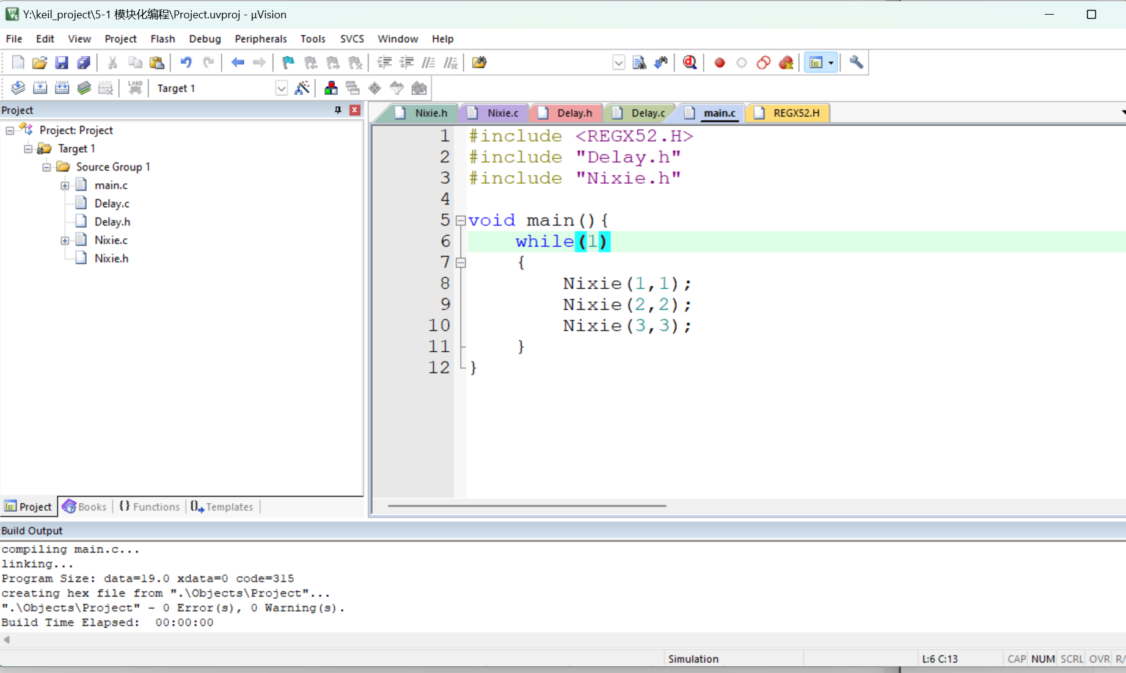The image size is (1126, 673).
Task: Click the Translate current file icon
Action: [18, 88]
